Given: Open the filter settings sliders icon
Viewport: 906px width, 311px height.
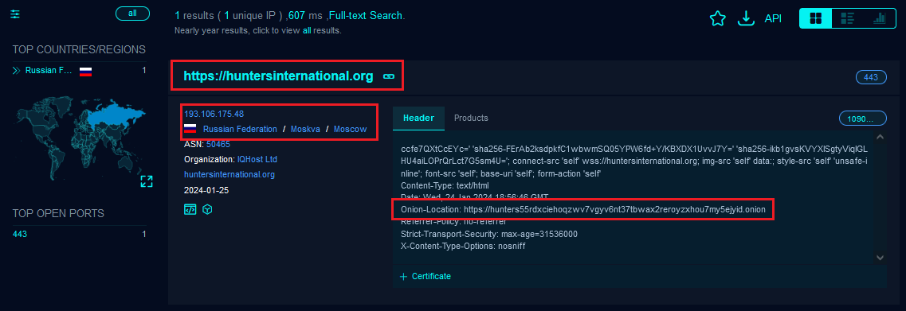Looking at the screenshot, I should 15,14.
